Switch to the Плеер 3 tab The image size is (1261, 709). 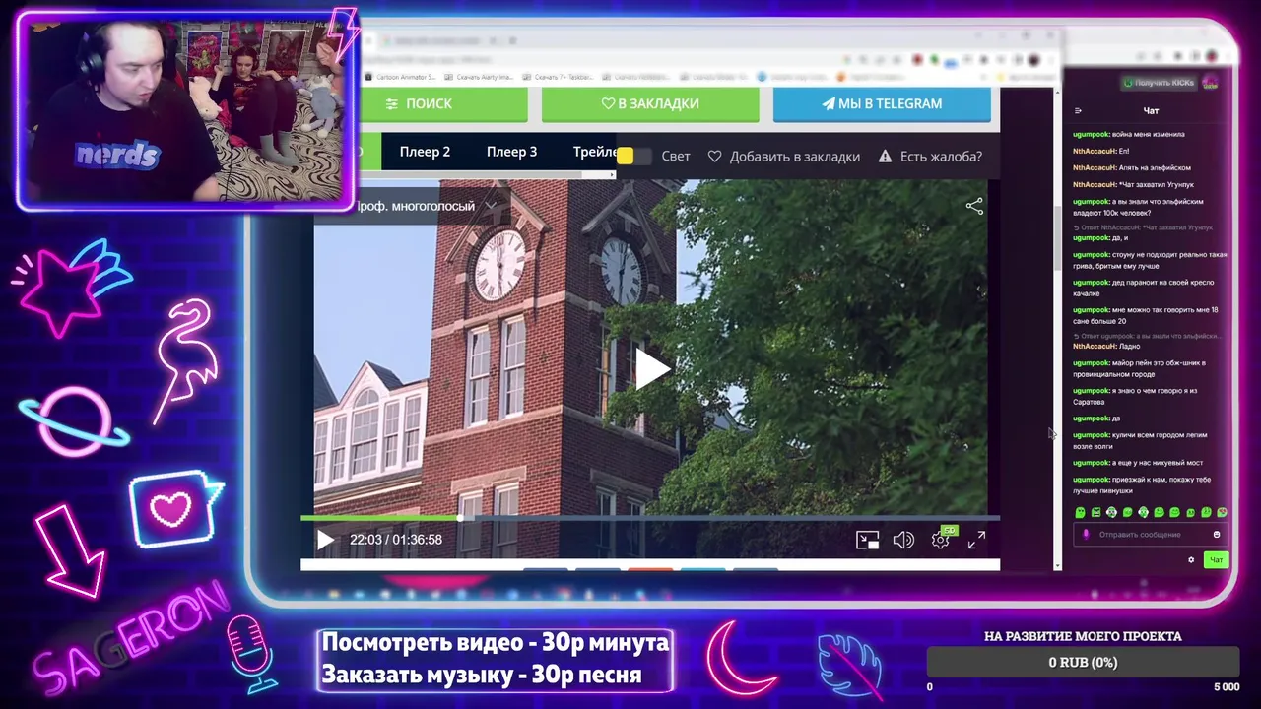click(511, 152)
